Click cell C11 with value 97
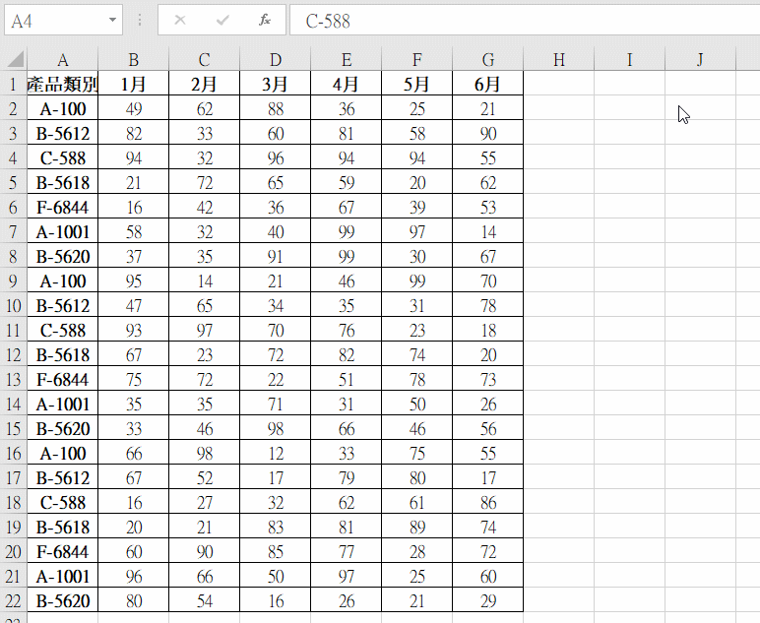This screenshot has width=760, height=623. coord(204,330)
